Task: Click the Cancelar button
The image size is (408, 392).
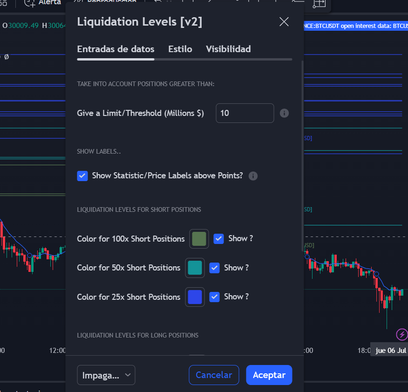Action: point(214,375)
